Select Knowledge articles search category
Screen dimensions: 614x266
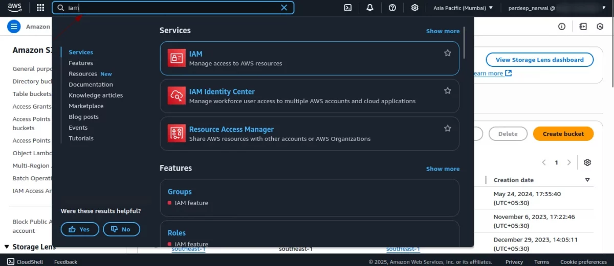[x=96, y=95]
